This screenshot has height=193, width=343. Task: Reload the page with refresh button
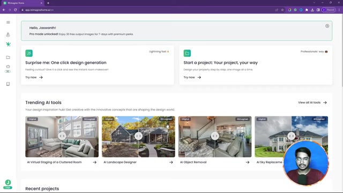[x=16, y=10]
